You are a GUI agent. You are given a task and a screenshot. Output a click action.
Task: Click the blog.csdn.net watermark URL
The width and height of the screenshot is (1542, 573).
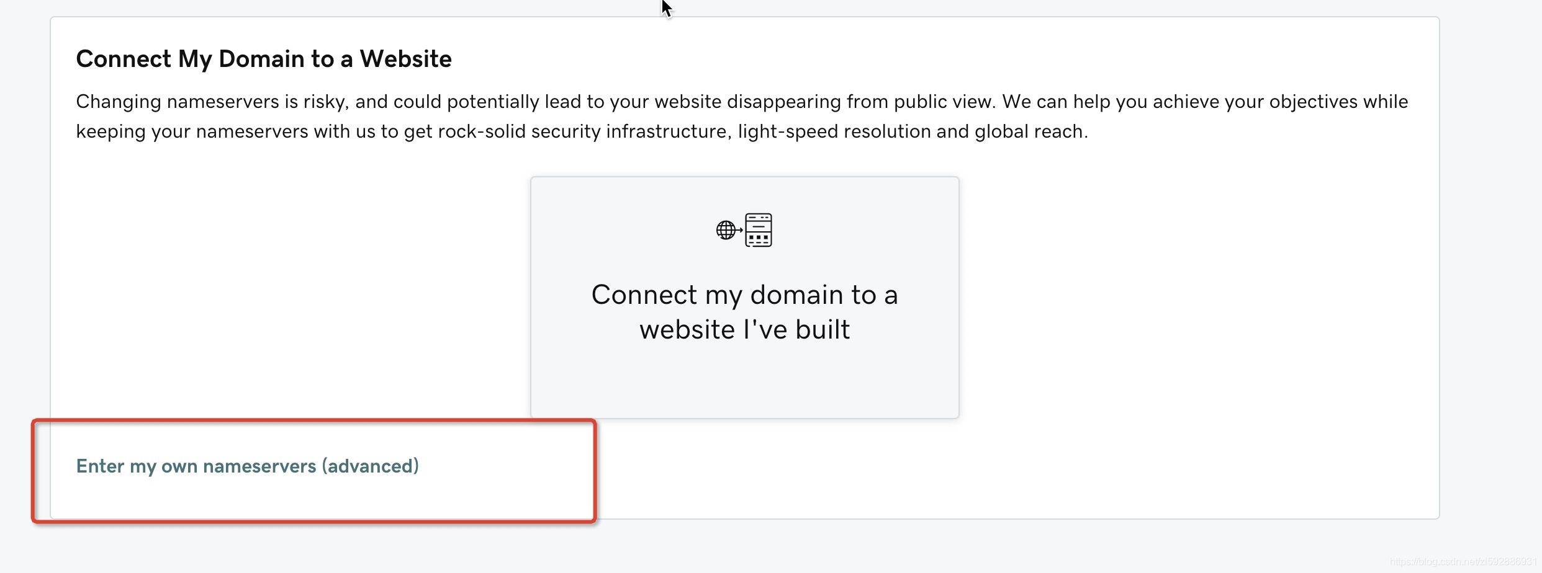point(1463,561)
